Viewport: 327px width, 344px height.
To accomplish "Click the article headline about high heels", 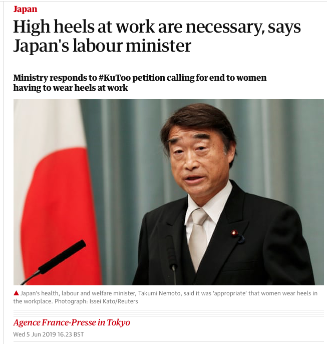I will 157,36.
